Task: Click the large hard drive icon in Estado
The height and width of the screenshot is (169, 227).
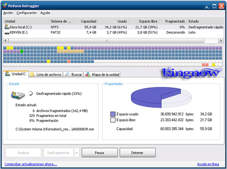Action: 18,95
